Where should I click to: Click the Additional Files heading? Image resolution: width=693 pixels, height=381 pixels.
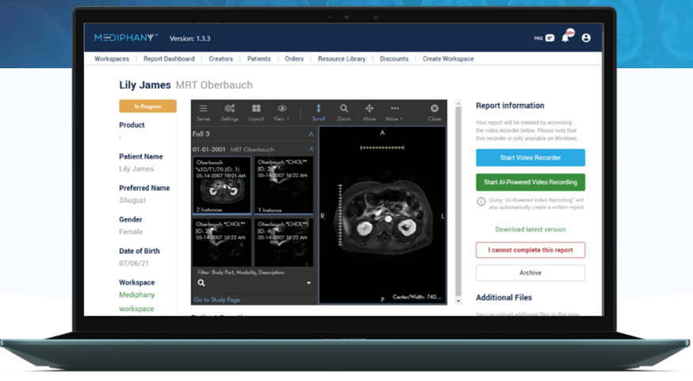tap(503, 298)
